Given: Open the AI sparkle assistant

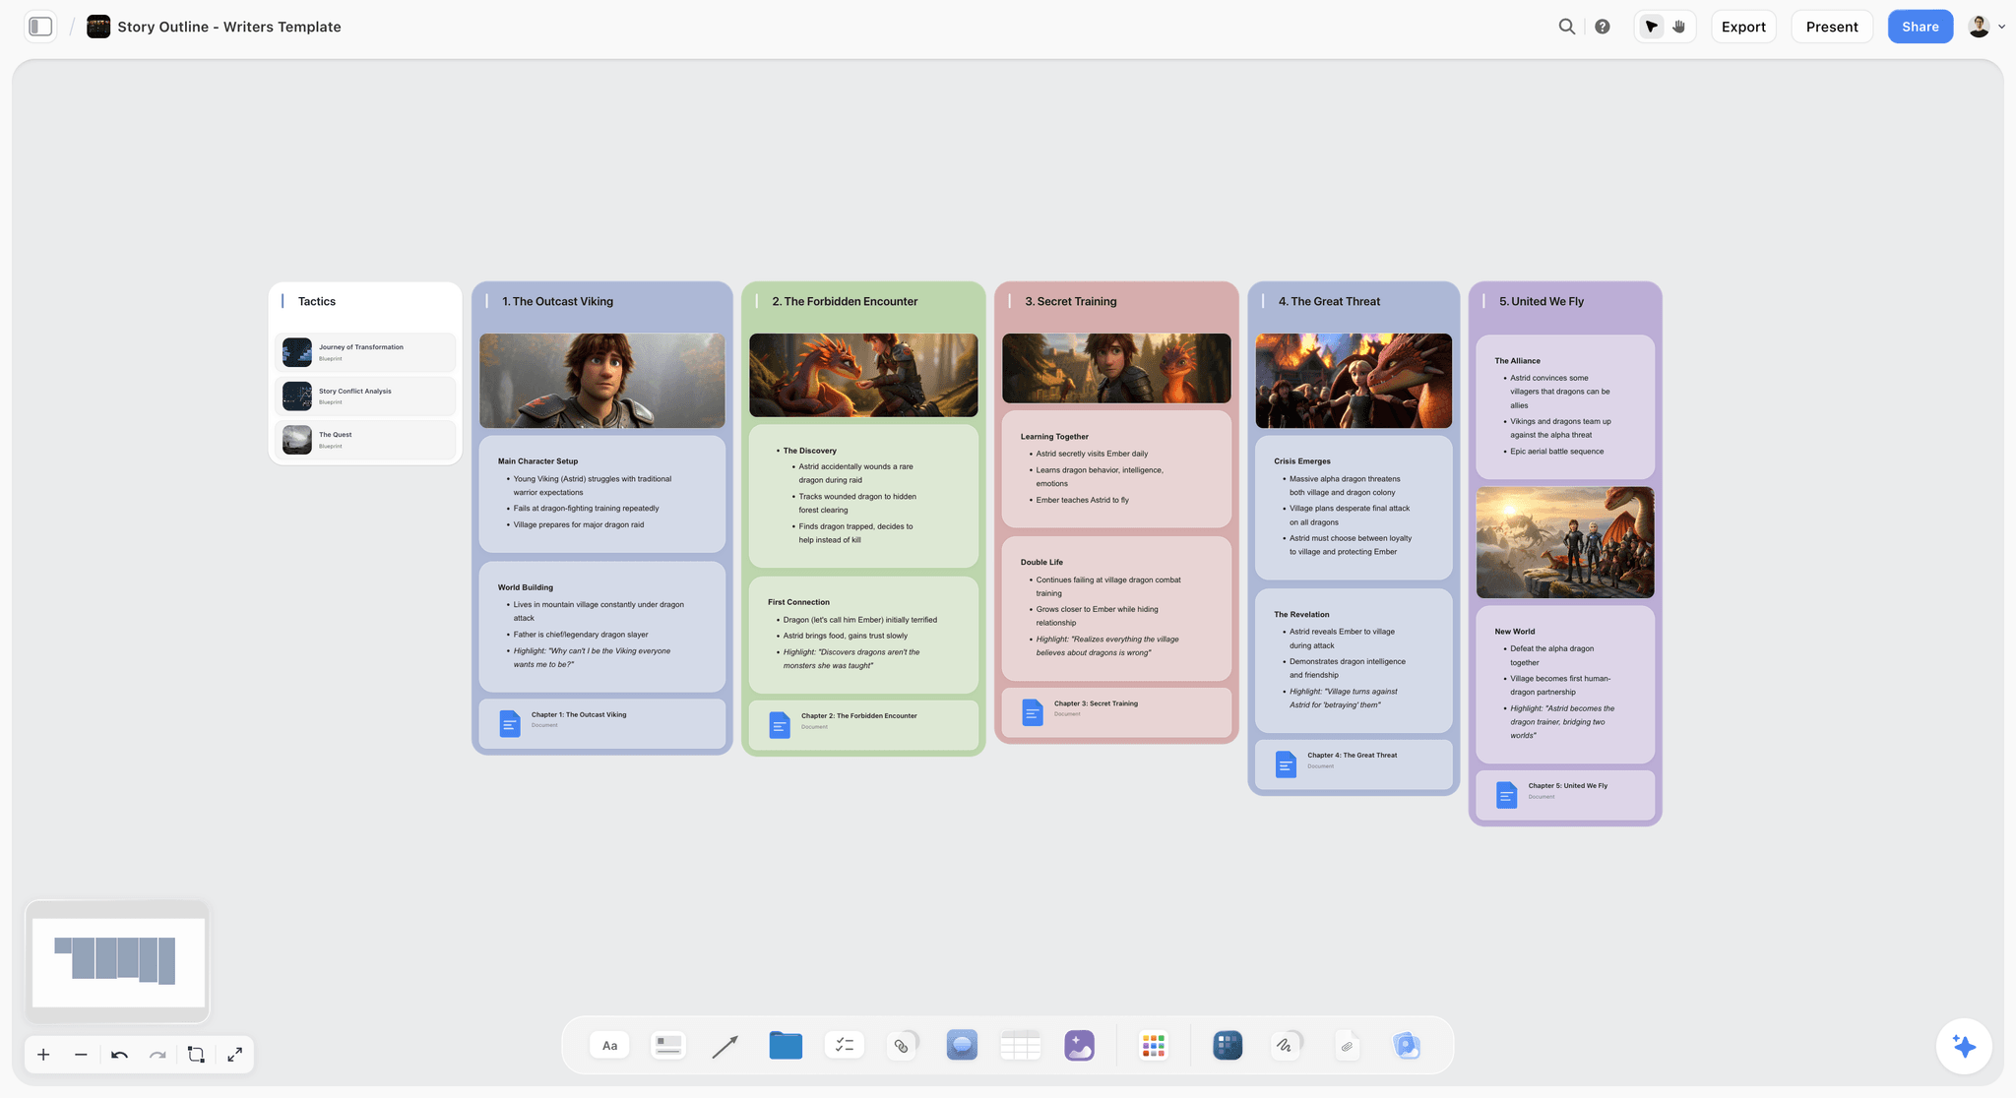Looking at the screenshot, I should [x=1964, y=1046].
